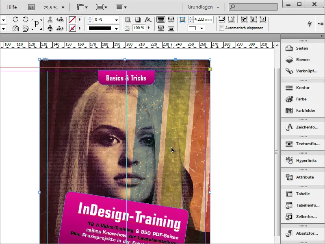Open the Textumfluss panel

[303, 144]
